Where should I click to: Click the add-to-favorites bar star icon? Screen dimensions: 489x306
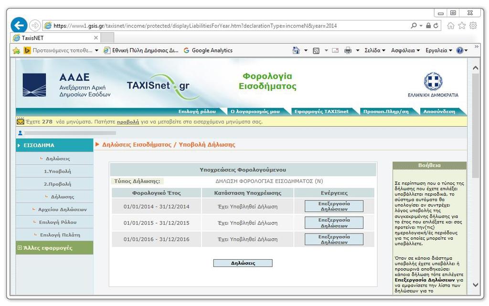17,51
